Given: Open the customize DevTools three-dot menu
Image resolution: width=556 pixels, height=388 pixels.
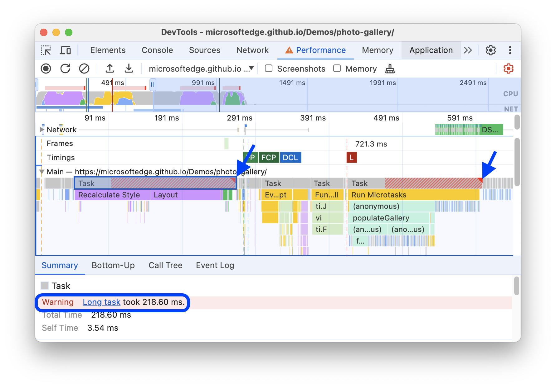Looking at the screenshot, I should [510, 50].
